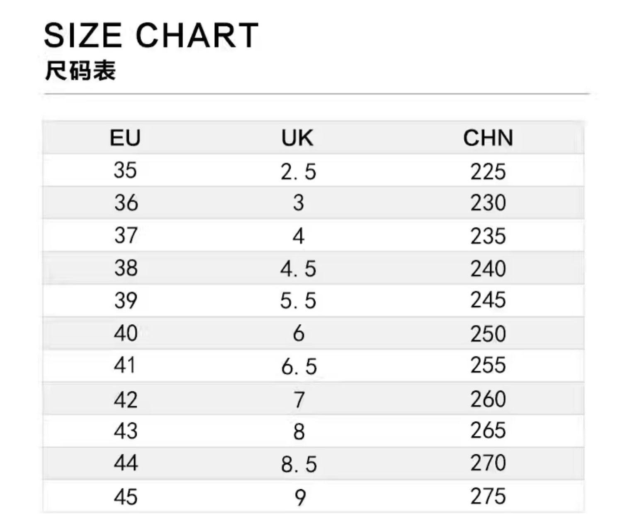Select the CHN column header
The height and width of the screenshot is (514, 622).
coord(488,138)
